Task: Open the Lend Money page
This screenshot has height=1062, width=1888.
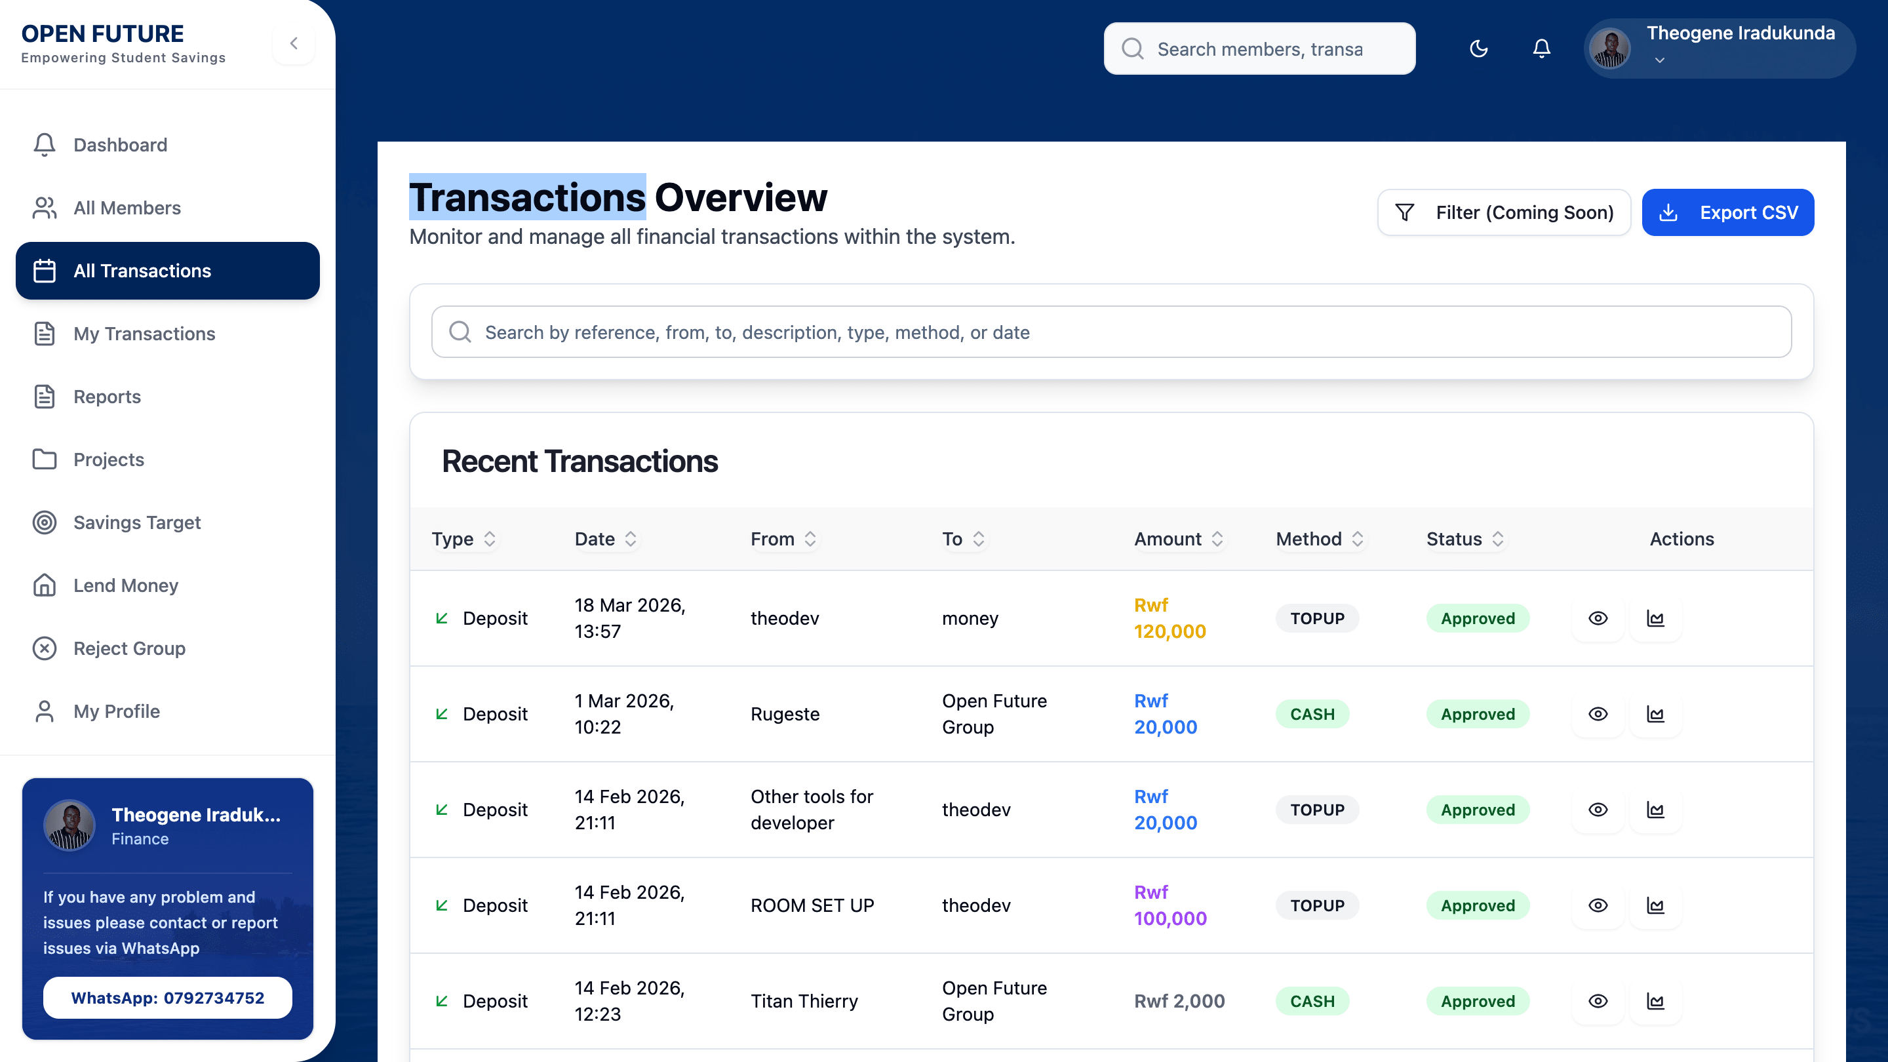Action: point(125,585)
